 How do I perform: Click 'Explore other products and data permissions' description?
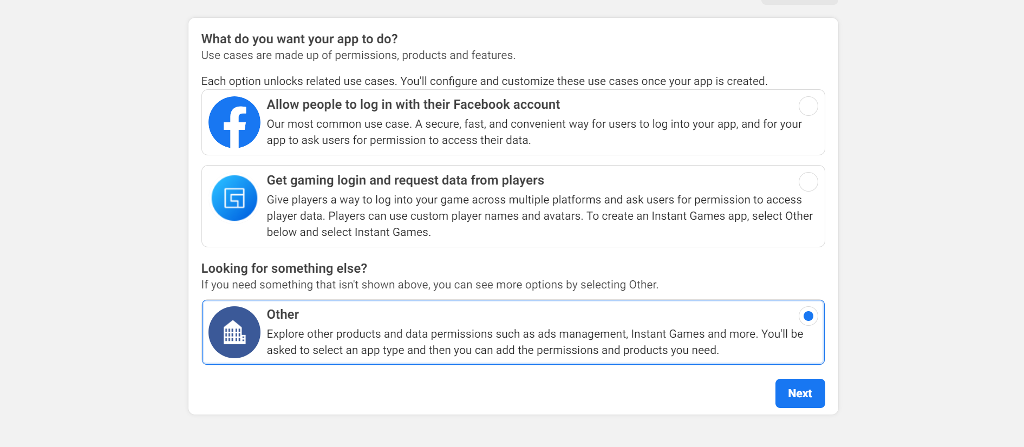point(535,342)
